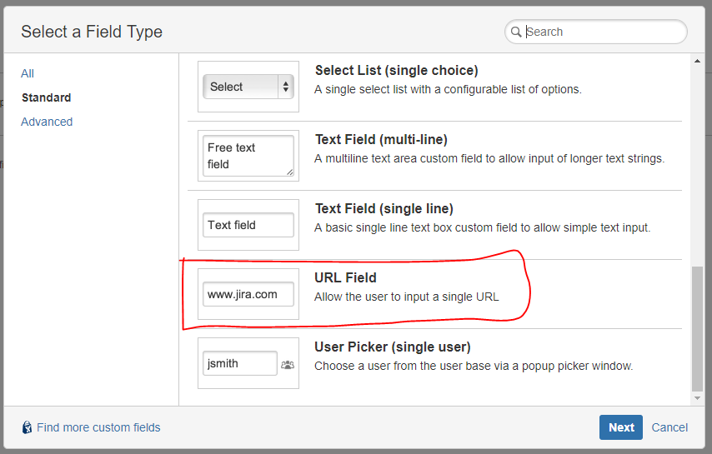Click the user picker people icon
The height and width of the screenshot is (454, 712).
point(288,364)
